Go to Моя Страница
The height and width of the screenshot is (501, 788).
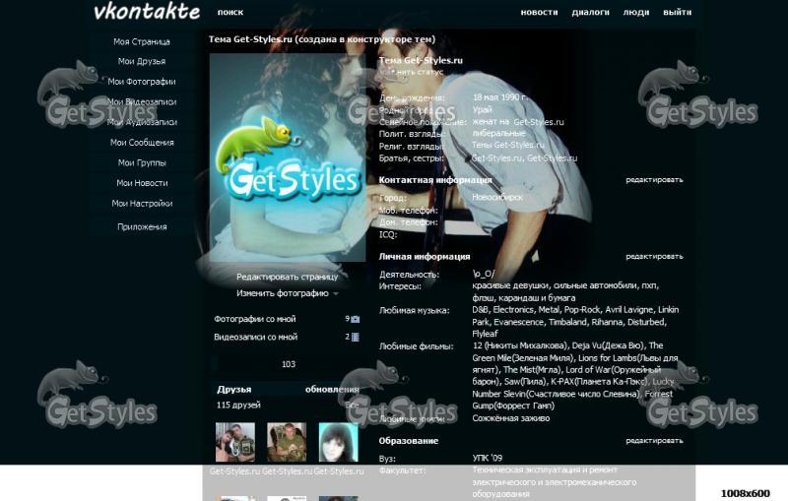point(142,41)
